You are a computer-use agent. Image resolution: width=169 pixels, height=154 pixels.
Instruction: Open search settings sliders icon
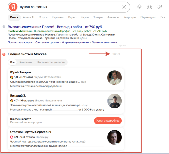(159, 7)
